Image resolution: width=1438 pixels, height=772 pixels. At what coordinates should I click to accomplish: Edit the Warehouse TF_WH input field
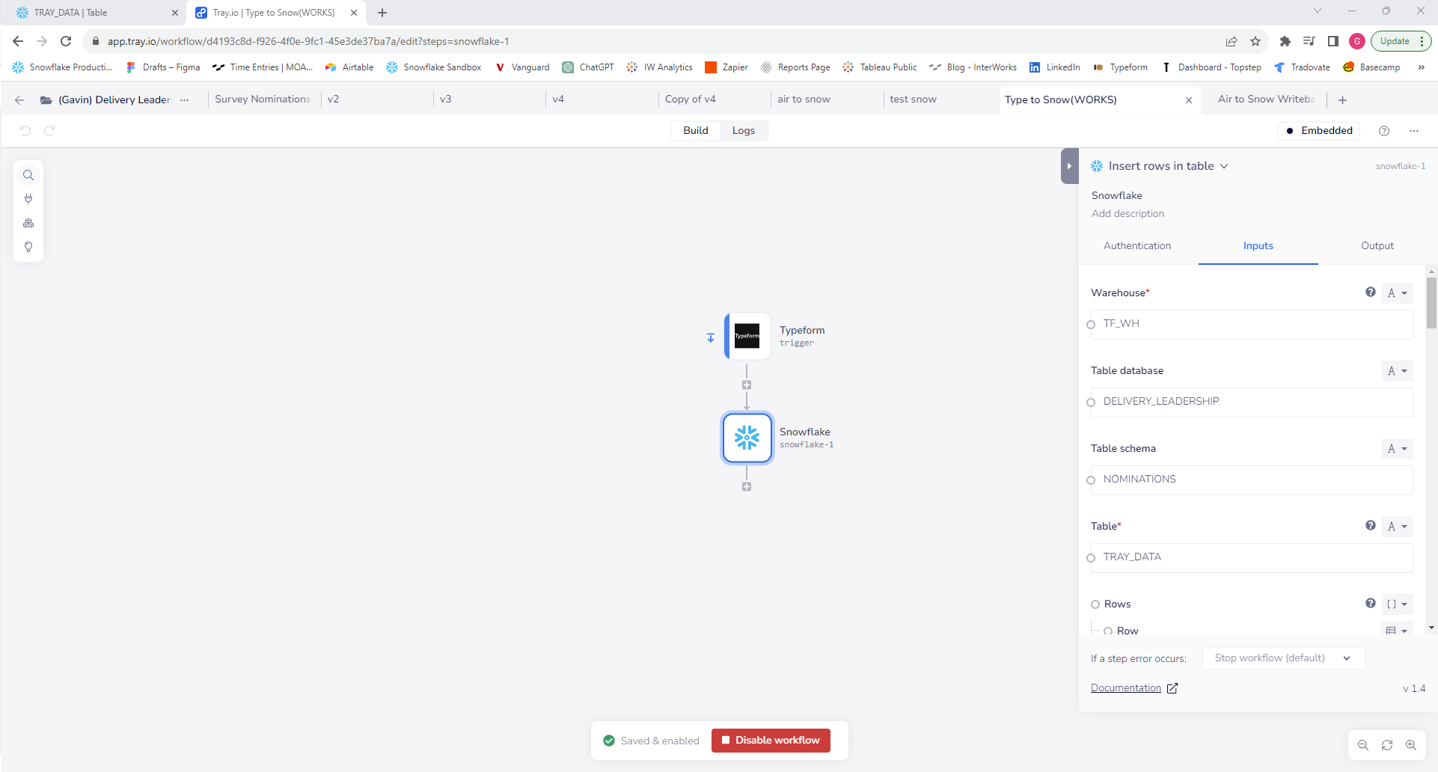pyautogui.click(x=1252, y=324)
